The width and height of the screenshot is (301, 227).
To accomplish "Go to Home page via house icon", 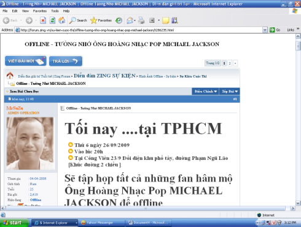I will (62, 20).
